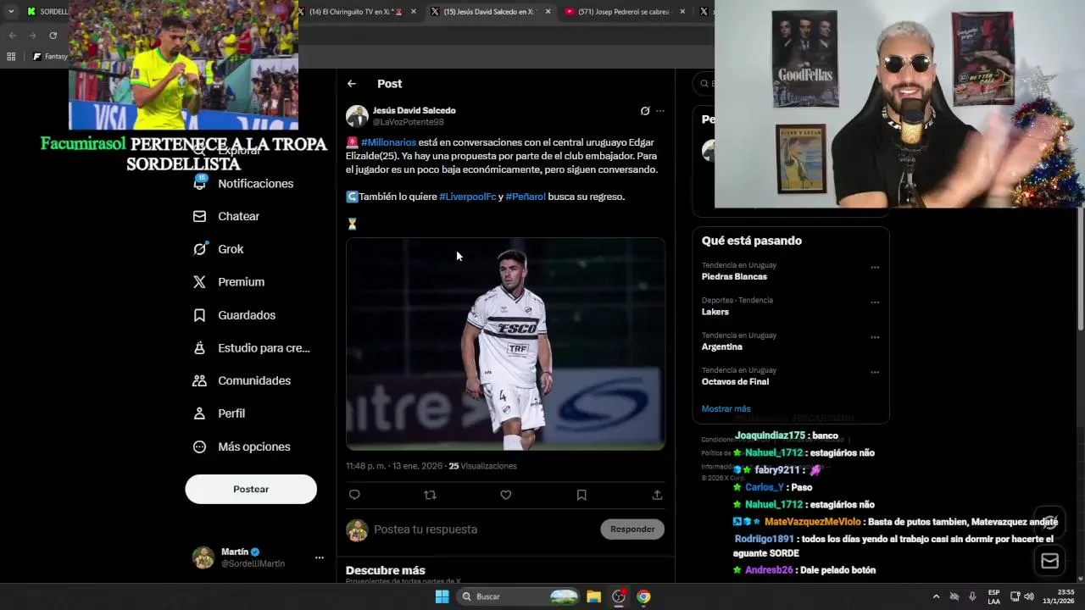Open options for Lakers trend

[875, 302]
